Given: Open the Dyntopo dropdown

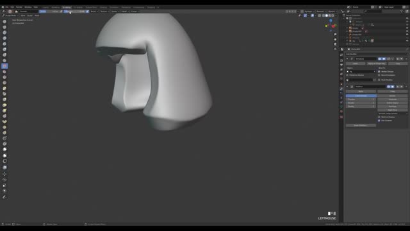Looking at the screenshot, I should pos(309,12).
